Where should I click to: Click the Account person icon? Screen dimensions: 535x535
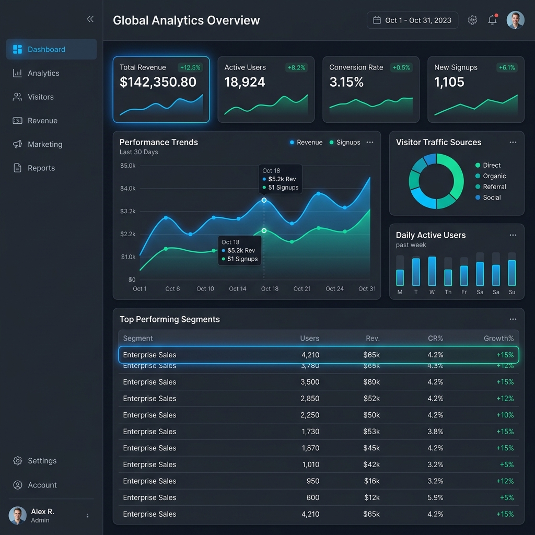[x=17, y=485]
